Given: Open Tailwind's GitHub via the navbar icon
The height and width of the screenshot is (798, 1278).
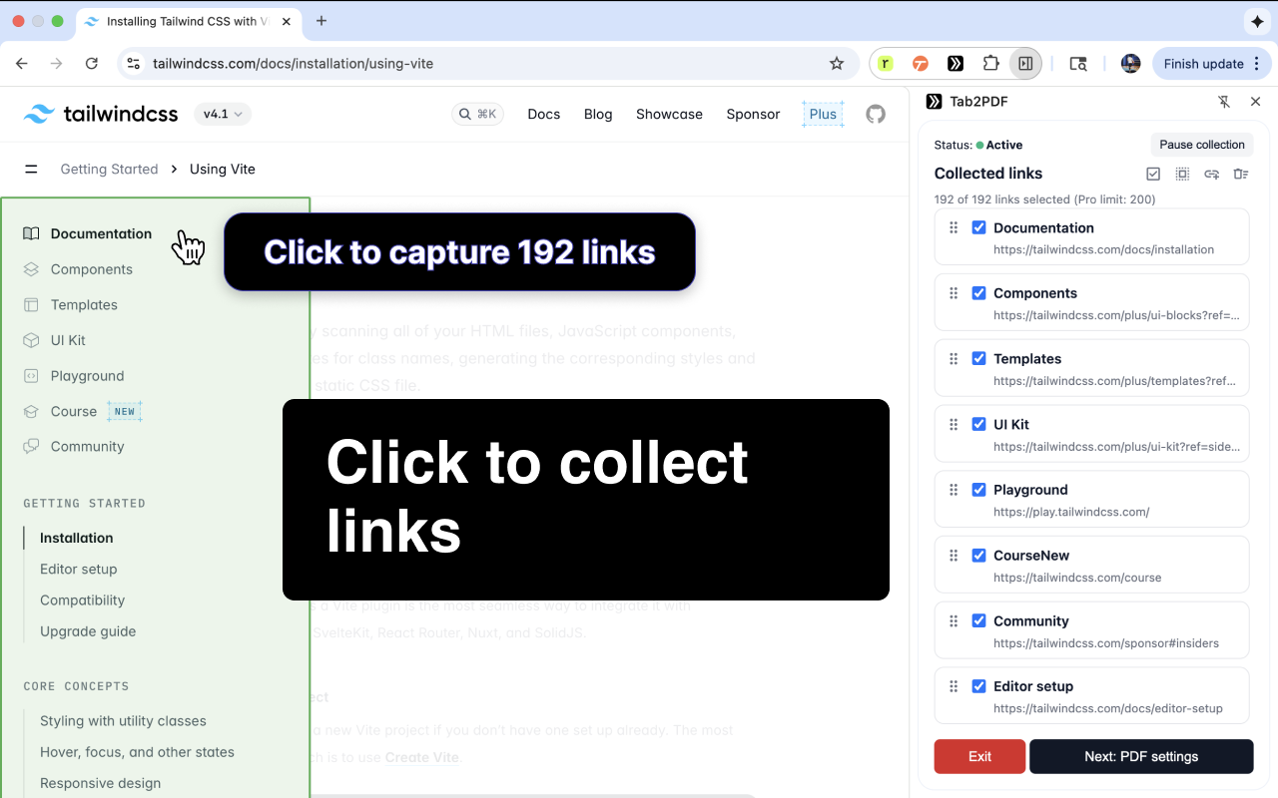Looking at the screenshot, I should (x=876, y=114).
